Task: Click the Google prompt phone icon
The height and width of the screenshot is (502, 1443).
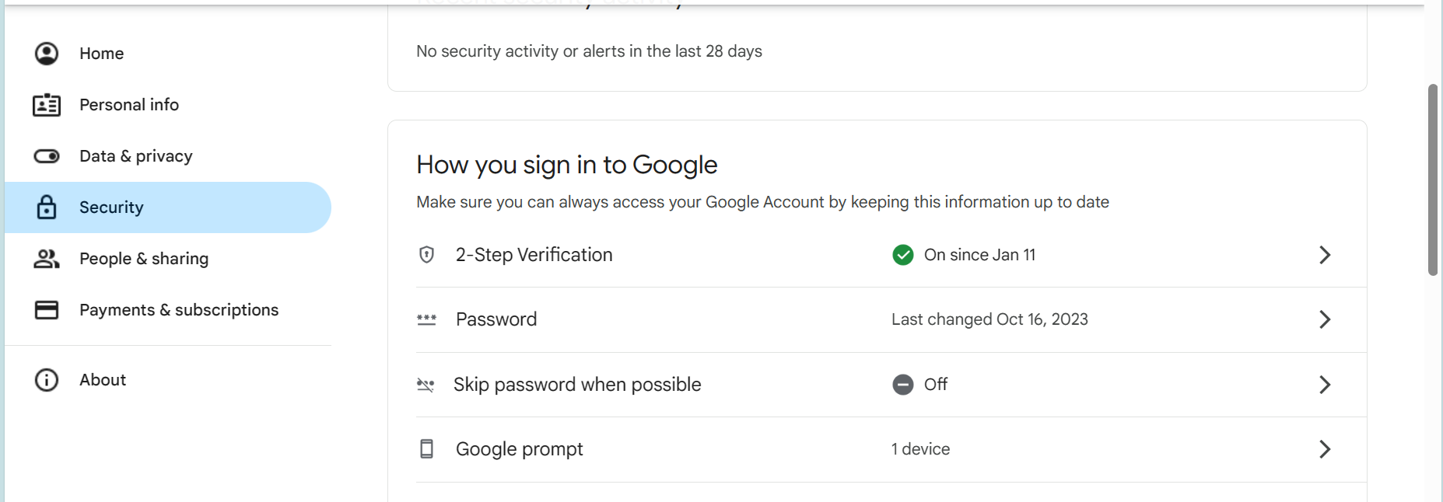Action: point(426,449)
